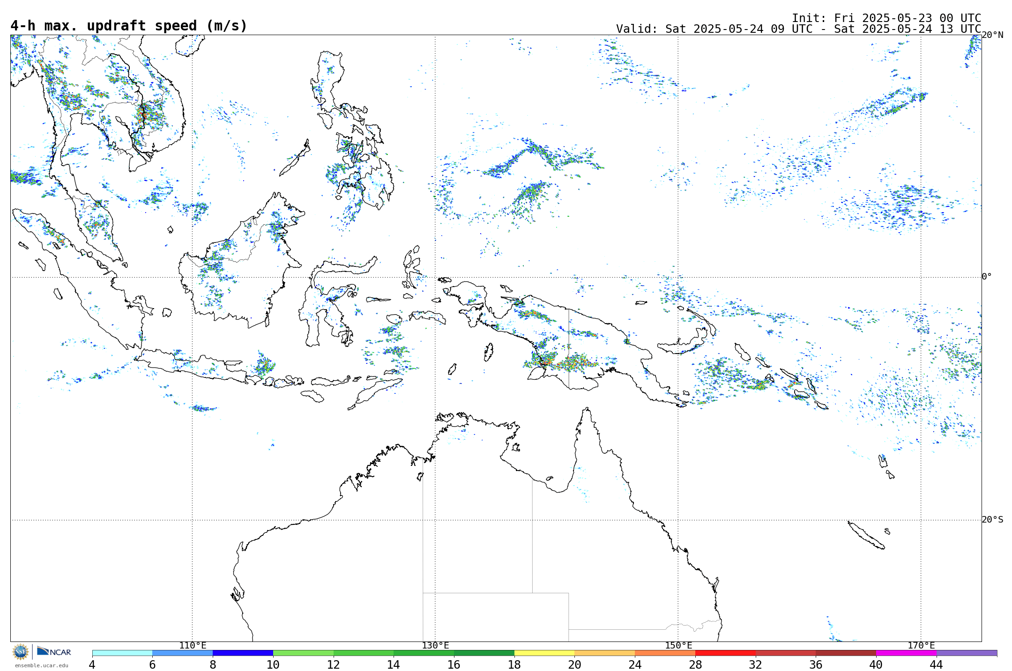
Task: Select the brown 36–40 colorbar segment
Action: (846, 653)
